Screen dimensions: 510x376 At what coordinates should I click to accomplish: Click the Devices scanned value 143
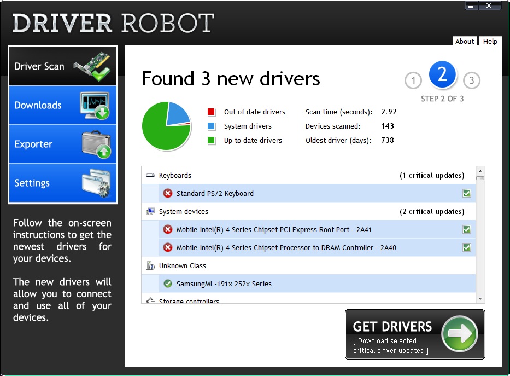(388, 126)
